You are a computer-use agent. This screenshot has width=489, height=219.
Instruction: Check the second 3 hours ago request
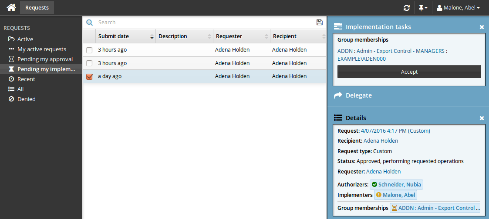(x=89, y=63)
